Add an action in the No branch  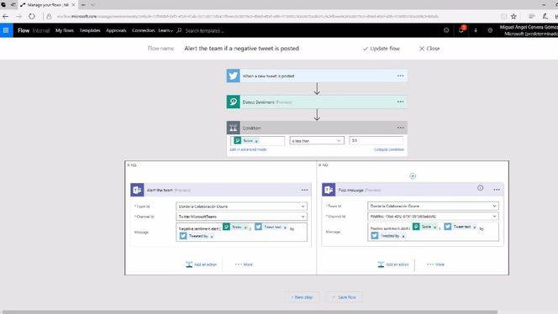[x=393, y=264]
